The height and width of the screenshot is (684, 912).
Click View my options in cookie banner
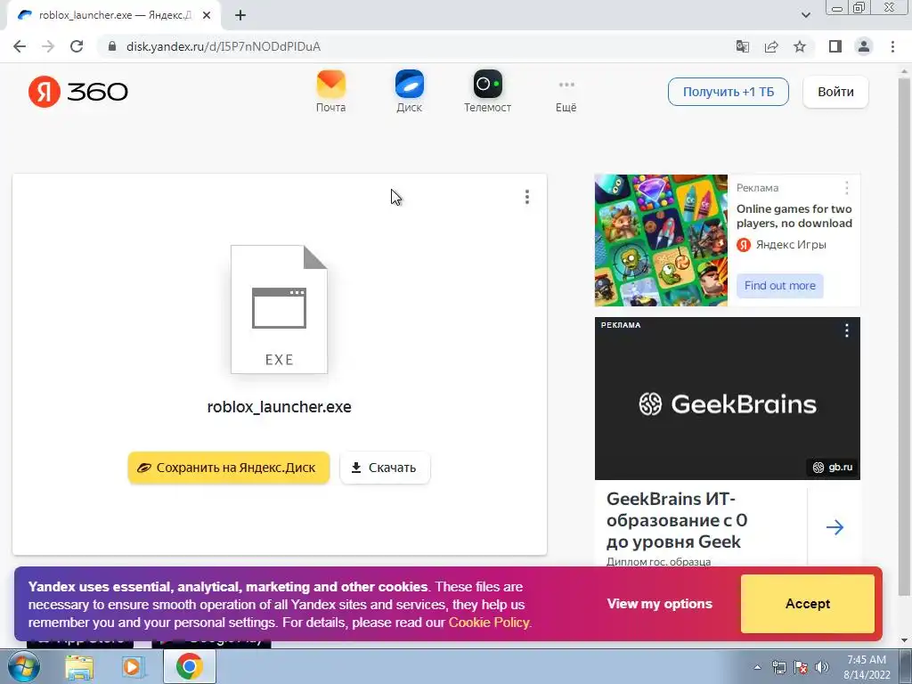click(660, 604)
